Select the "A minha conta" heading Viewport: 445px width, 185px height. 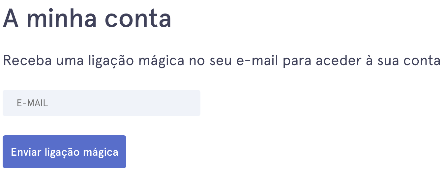pyautogui.click(x=87, y=18)
